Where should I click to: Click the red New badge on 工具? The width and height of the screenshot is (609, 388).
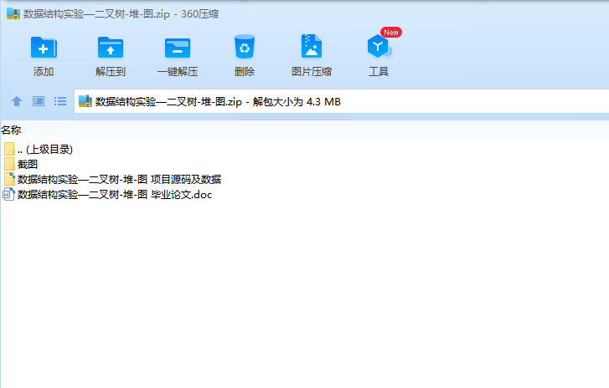tap(391, 33)
